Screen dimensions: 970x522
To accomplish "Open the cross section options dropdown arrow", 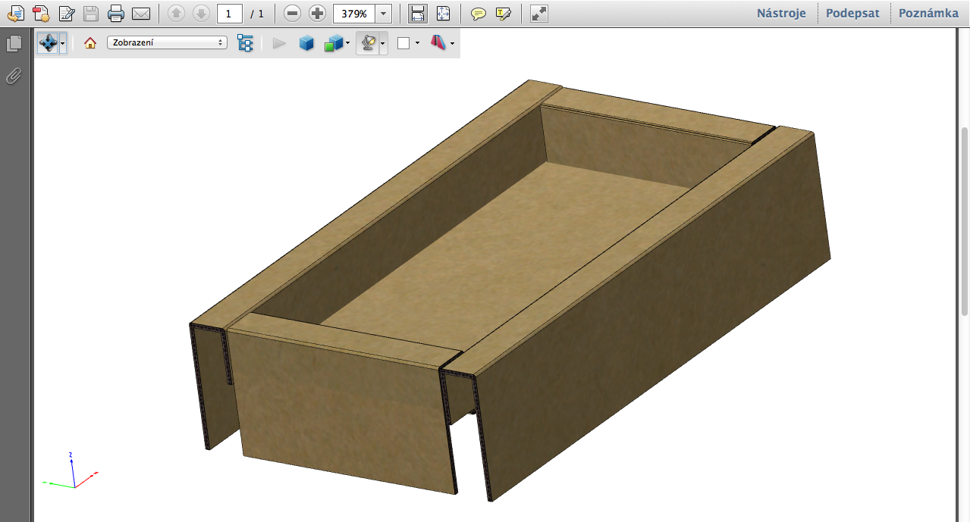I will (x=453, y=44).
